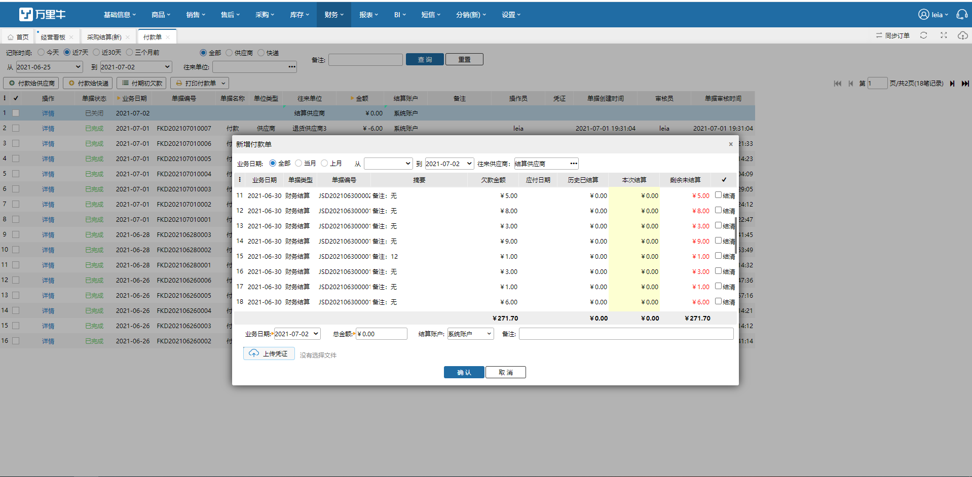Image resolution: width=972 pixels, height=477 pixels.
Task: Click 付款给供应商 button
Action: tap(31, 83)
